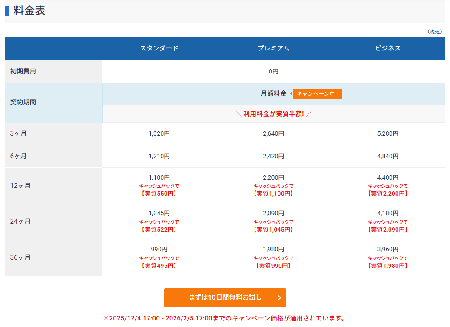Click the red campaign period notice text
The height and width of the screenshot is (327, 450).
(x=225, y=318)
